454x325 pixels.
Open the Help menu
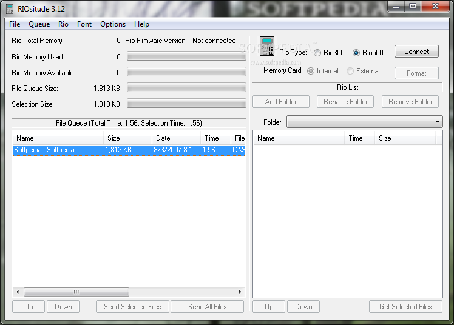click(141, 24)
